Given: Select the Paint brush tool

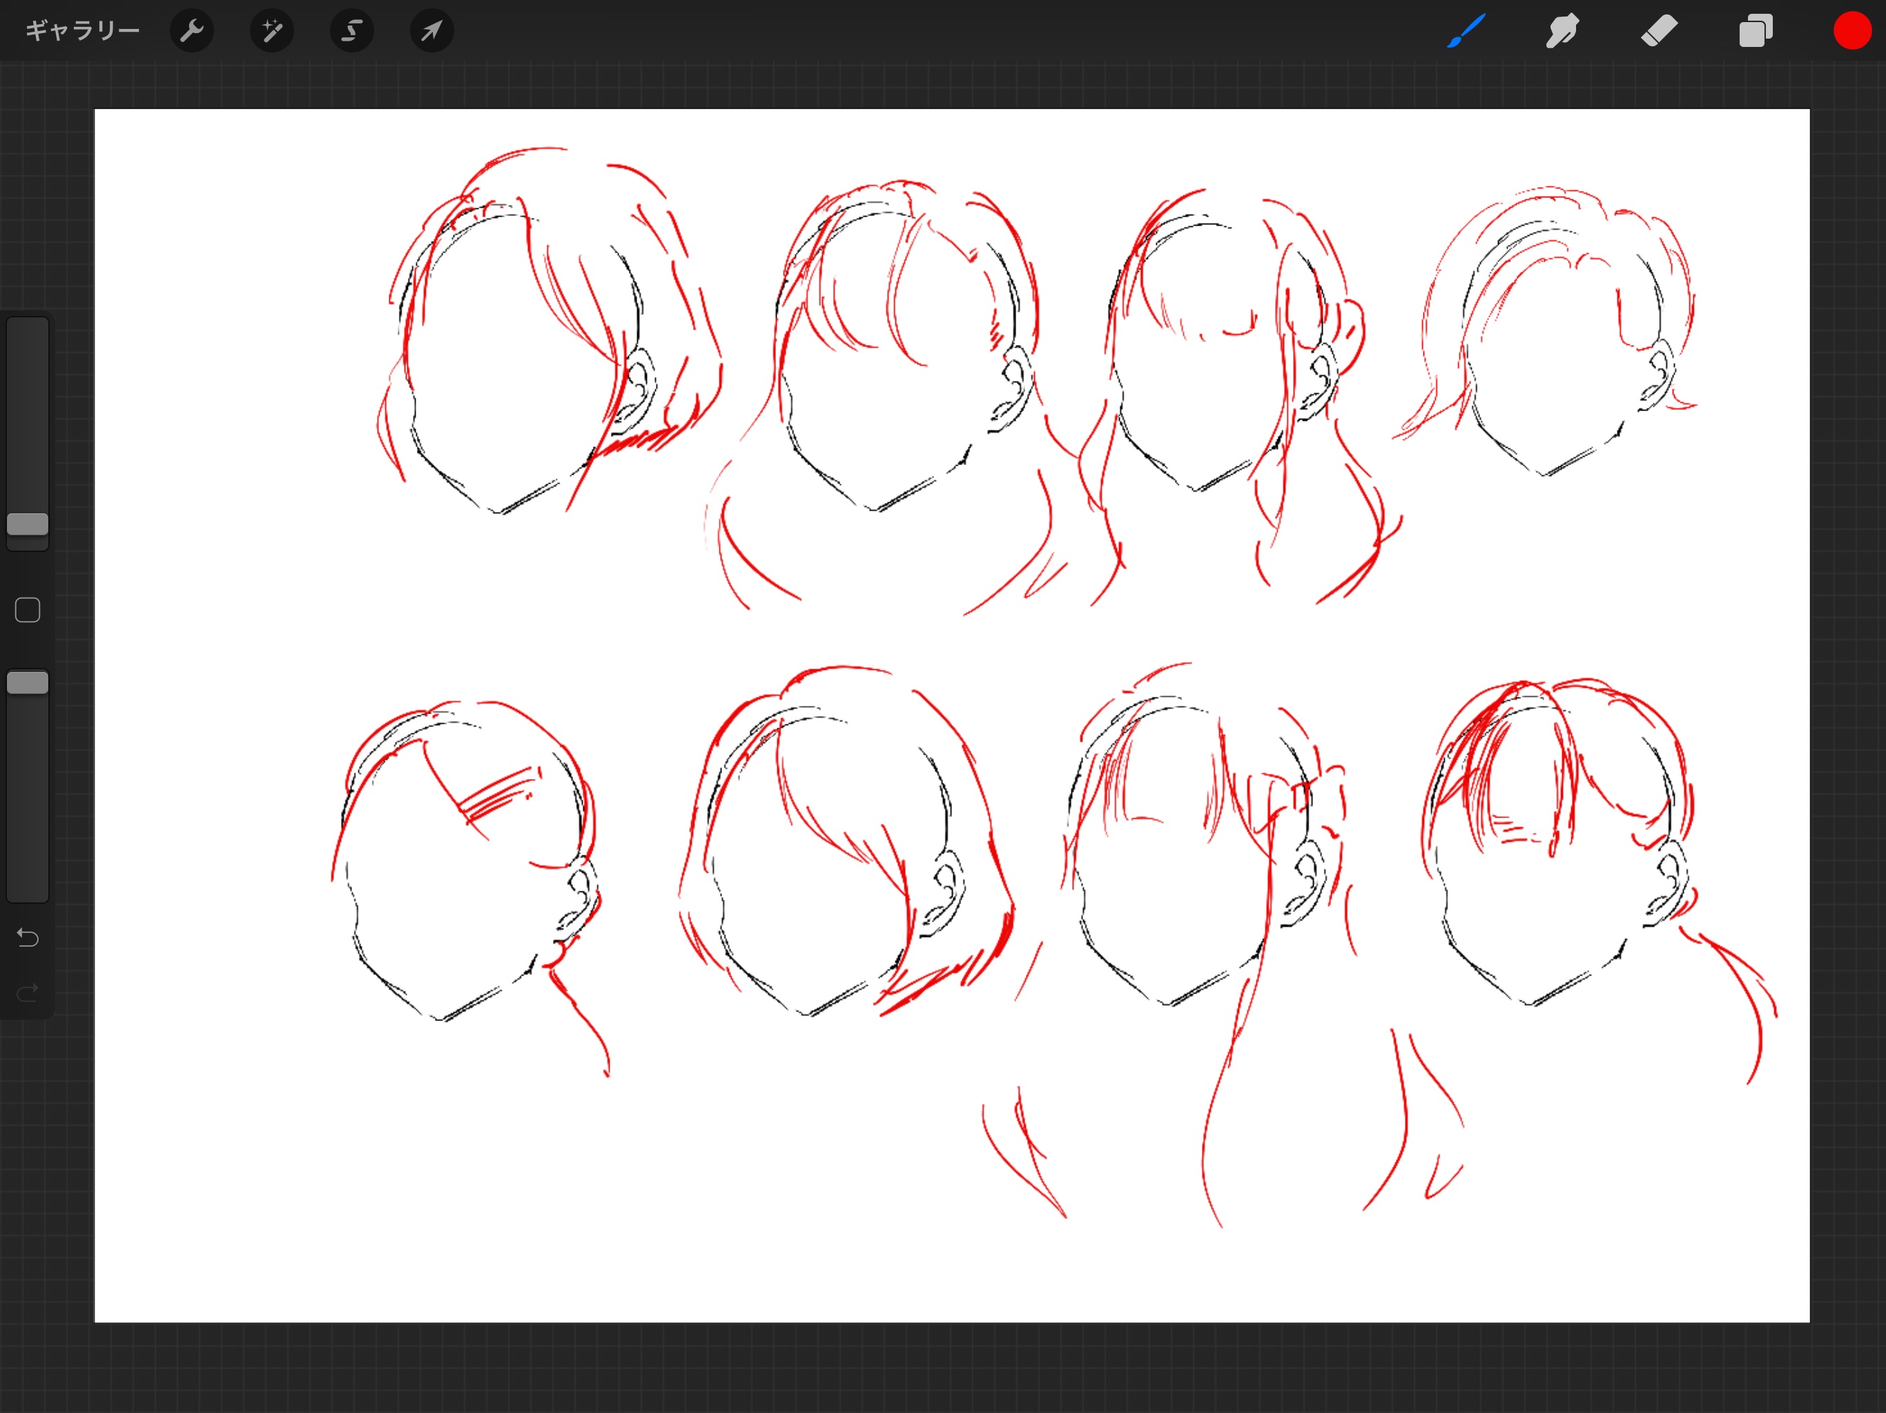Looking at the screenshot, I should coord(1466,32).
